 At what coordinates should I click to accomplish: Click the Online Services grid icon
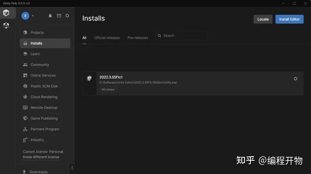click(25, 75)
